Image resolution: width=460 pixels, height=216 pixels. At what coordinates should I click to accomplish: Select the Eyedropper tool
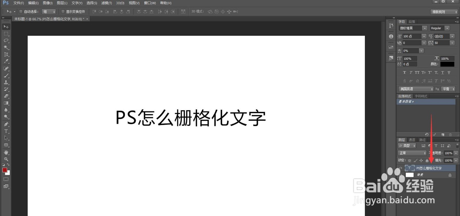pos(6,61)
